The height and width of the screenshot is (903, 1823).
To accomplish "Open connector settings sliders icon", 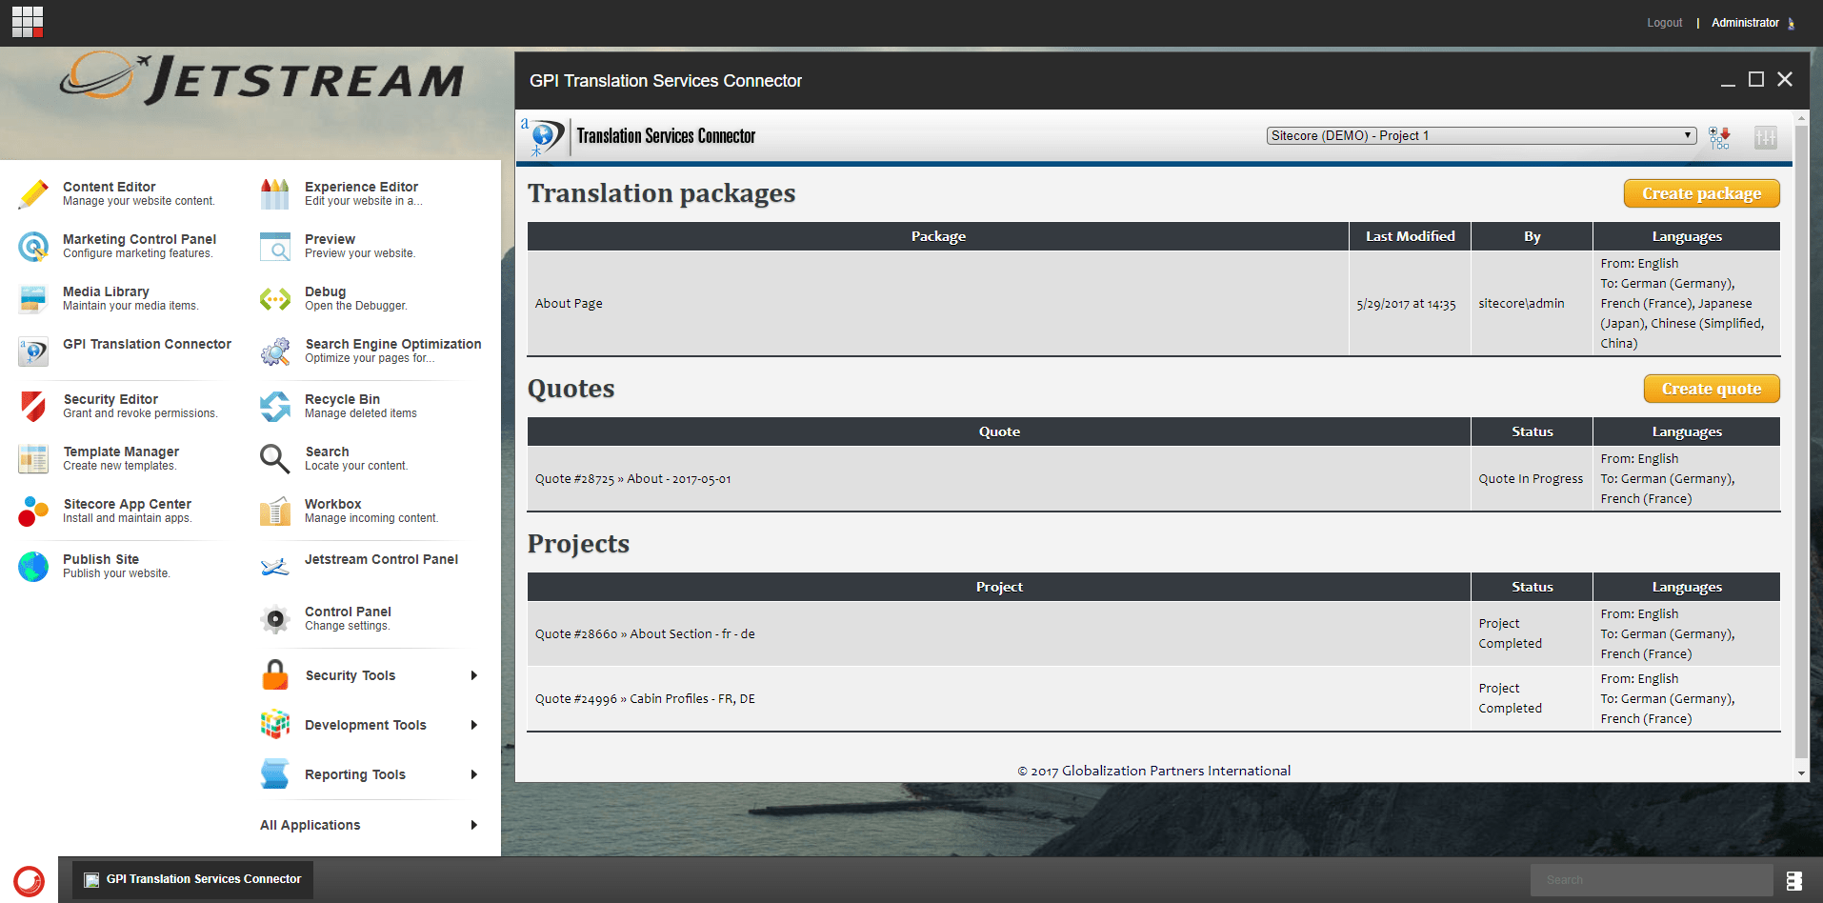I will click(1766, 137).
